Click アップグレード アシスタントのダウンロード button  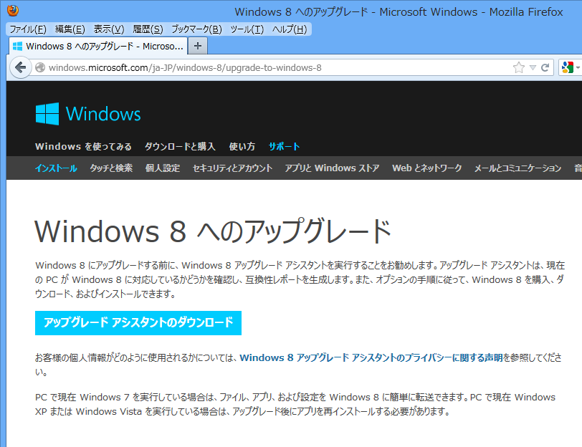pos(138,323)
